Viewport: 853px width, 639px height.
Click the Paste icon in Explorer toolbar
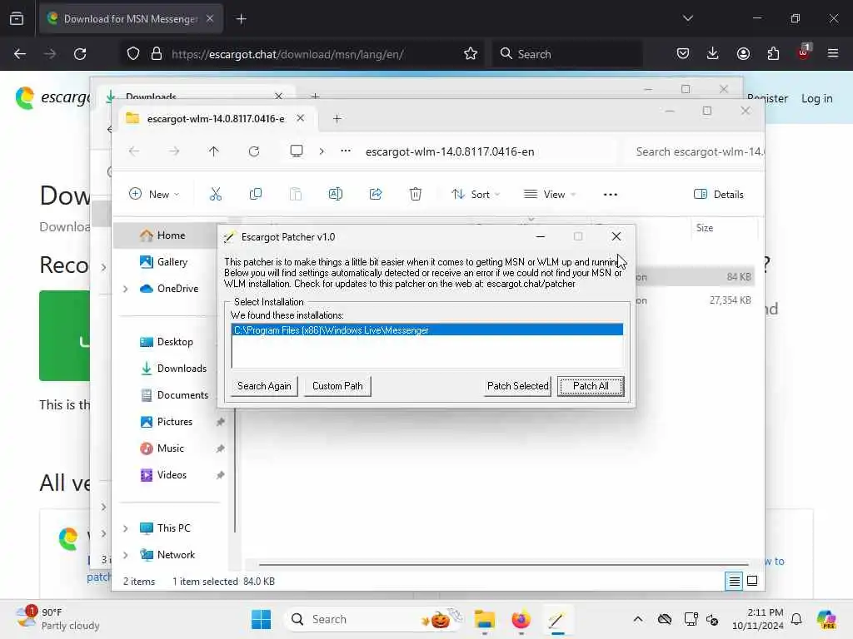pos(296,194)
